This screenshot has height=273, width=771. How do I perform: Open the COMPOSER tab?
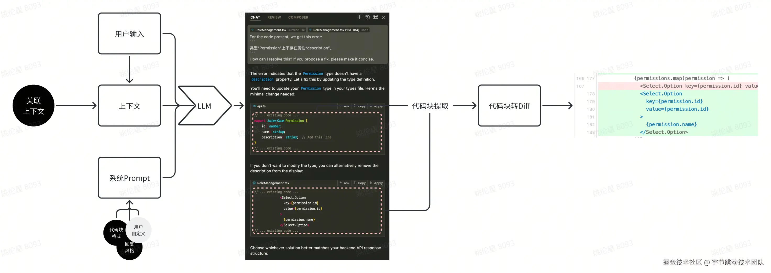[298, 17]
